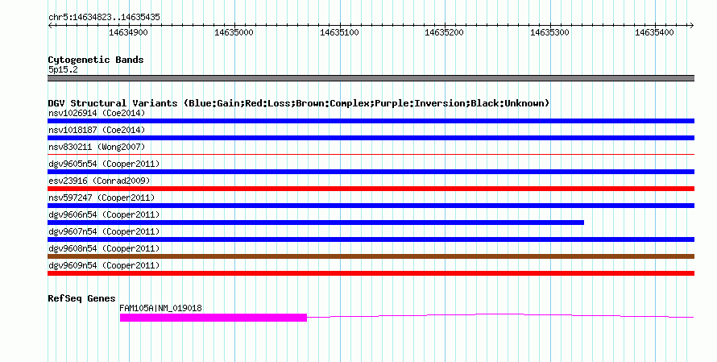
Task: Select the nsv1018187 (Coe2014) variant bar
Action: point(371,138)
